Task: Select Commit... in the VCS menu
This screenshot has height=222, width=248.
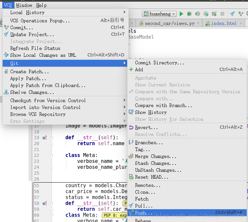Action: point(65,28)
